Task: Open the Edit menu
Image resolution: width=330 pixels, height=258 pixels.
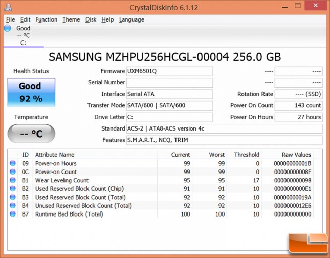Action: tap(25, 19)
